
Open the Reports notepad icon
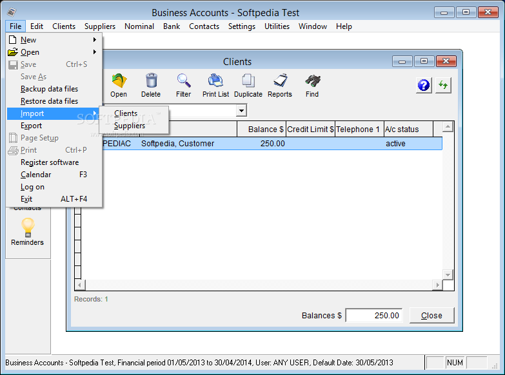click(280, 81)
